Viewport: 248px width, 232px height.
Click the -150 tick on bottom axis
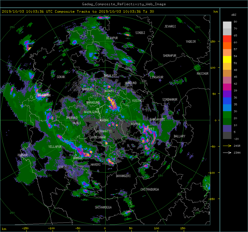25,228
